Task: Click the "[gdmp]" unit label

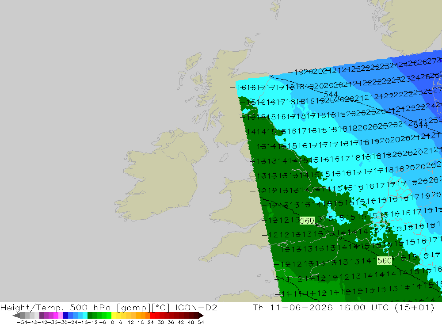Action: (x=133, y=307)
